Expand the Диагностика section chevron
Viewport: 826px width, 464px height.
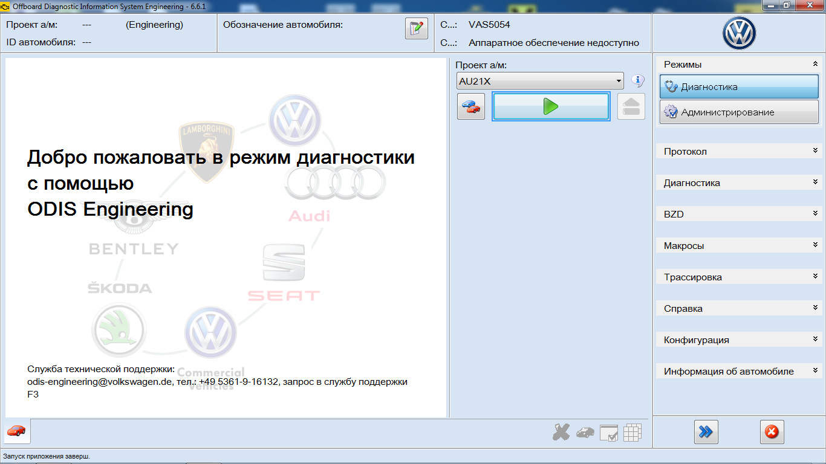click(815, 182)
